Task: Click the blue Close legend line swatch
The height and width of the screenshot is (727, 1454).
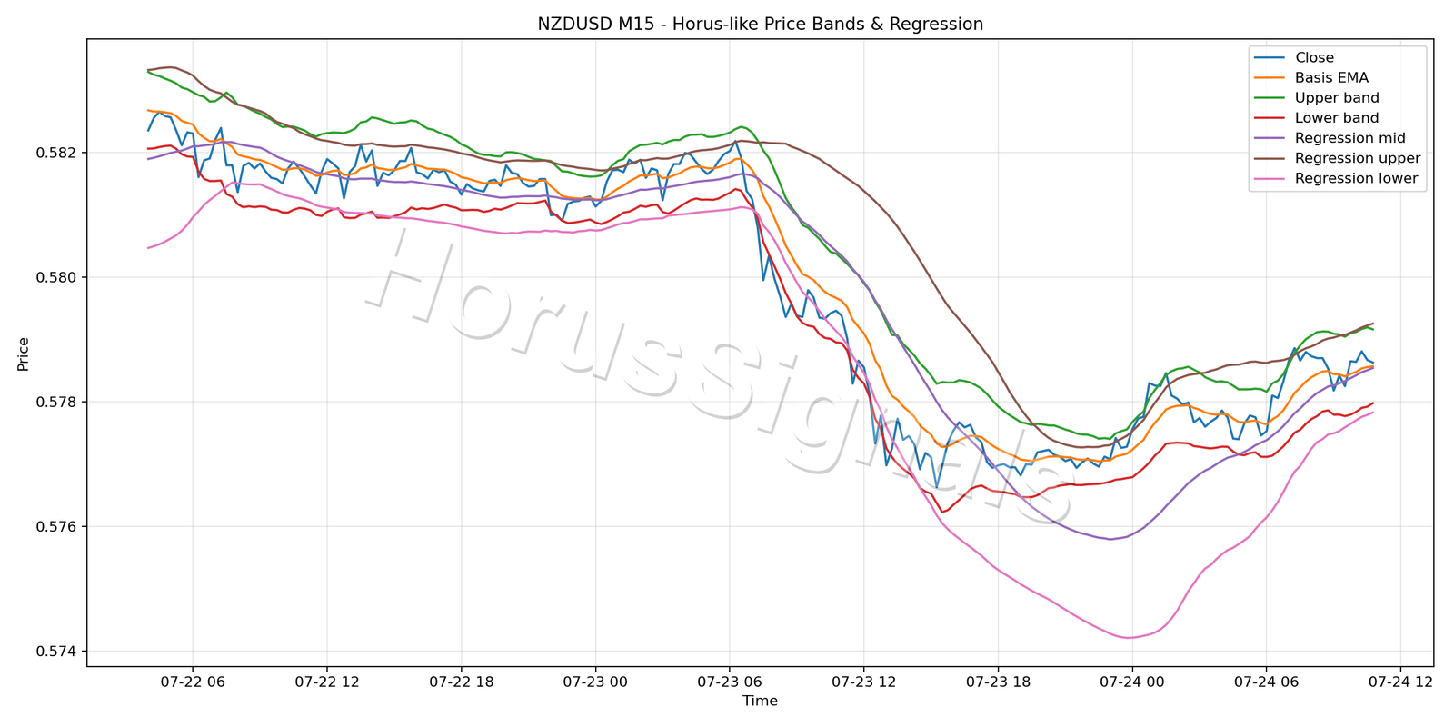Action: pyautogui.click(x=1270, y=58)
